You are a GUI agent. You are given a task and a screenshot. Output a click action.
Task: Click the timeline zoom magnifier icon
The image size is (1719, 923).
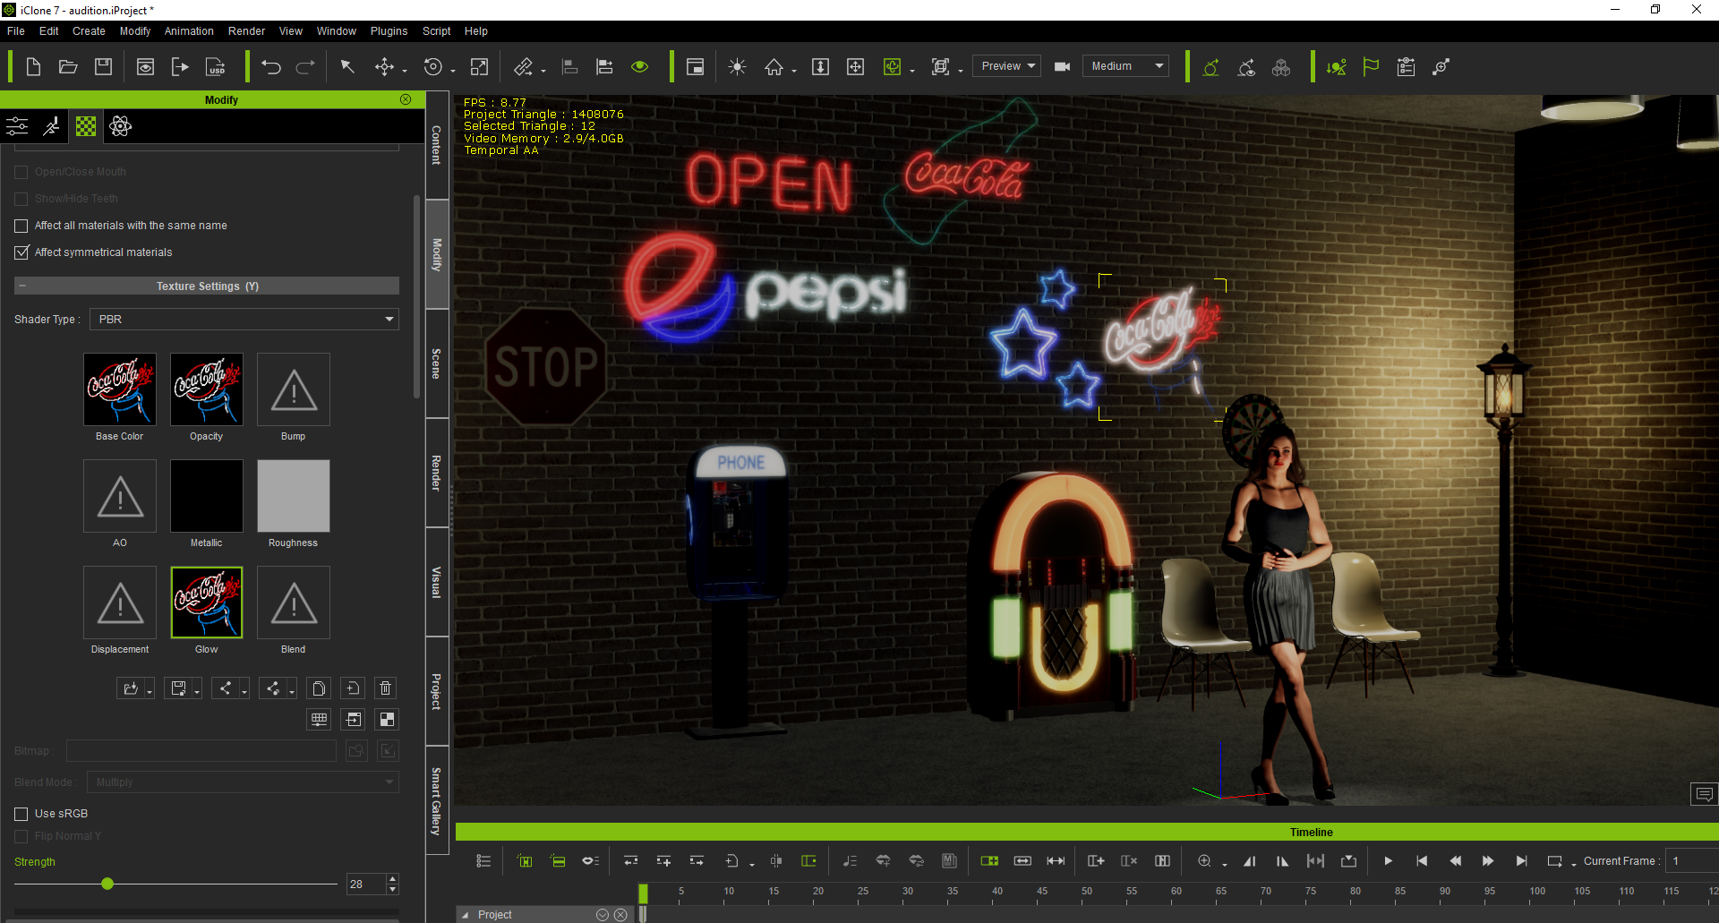[x=1204, y=861]
